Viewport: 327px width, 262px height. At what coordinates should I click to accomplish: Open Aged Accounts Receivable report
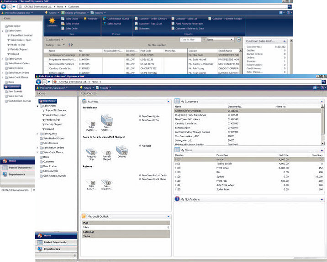[187, 24]
